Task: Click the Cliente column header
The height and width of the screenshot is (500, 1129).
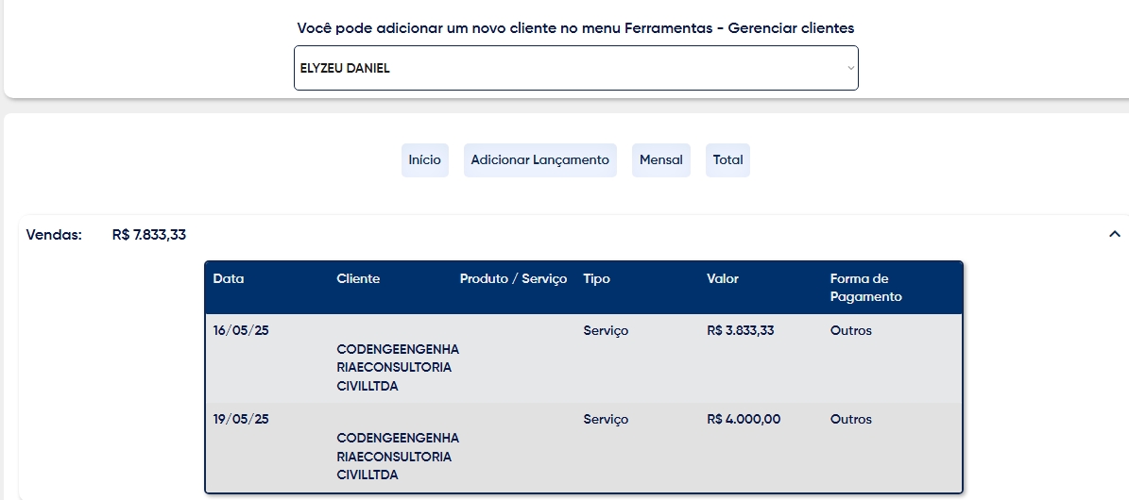Action: point(358,279)
